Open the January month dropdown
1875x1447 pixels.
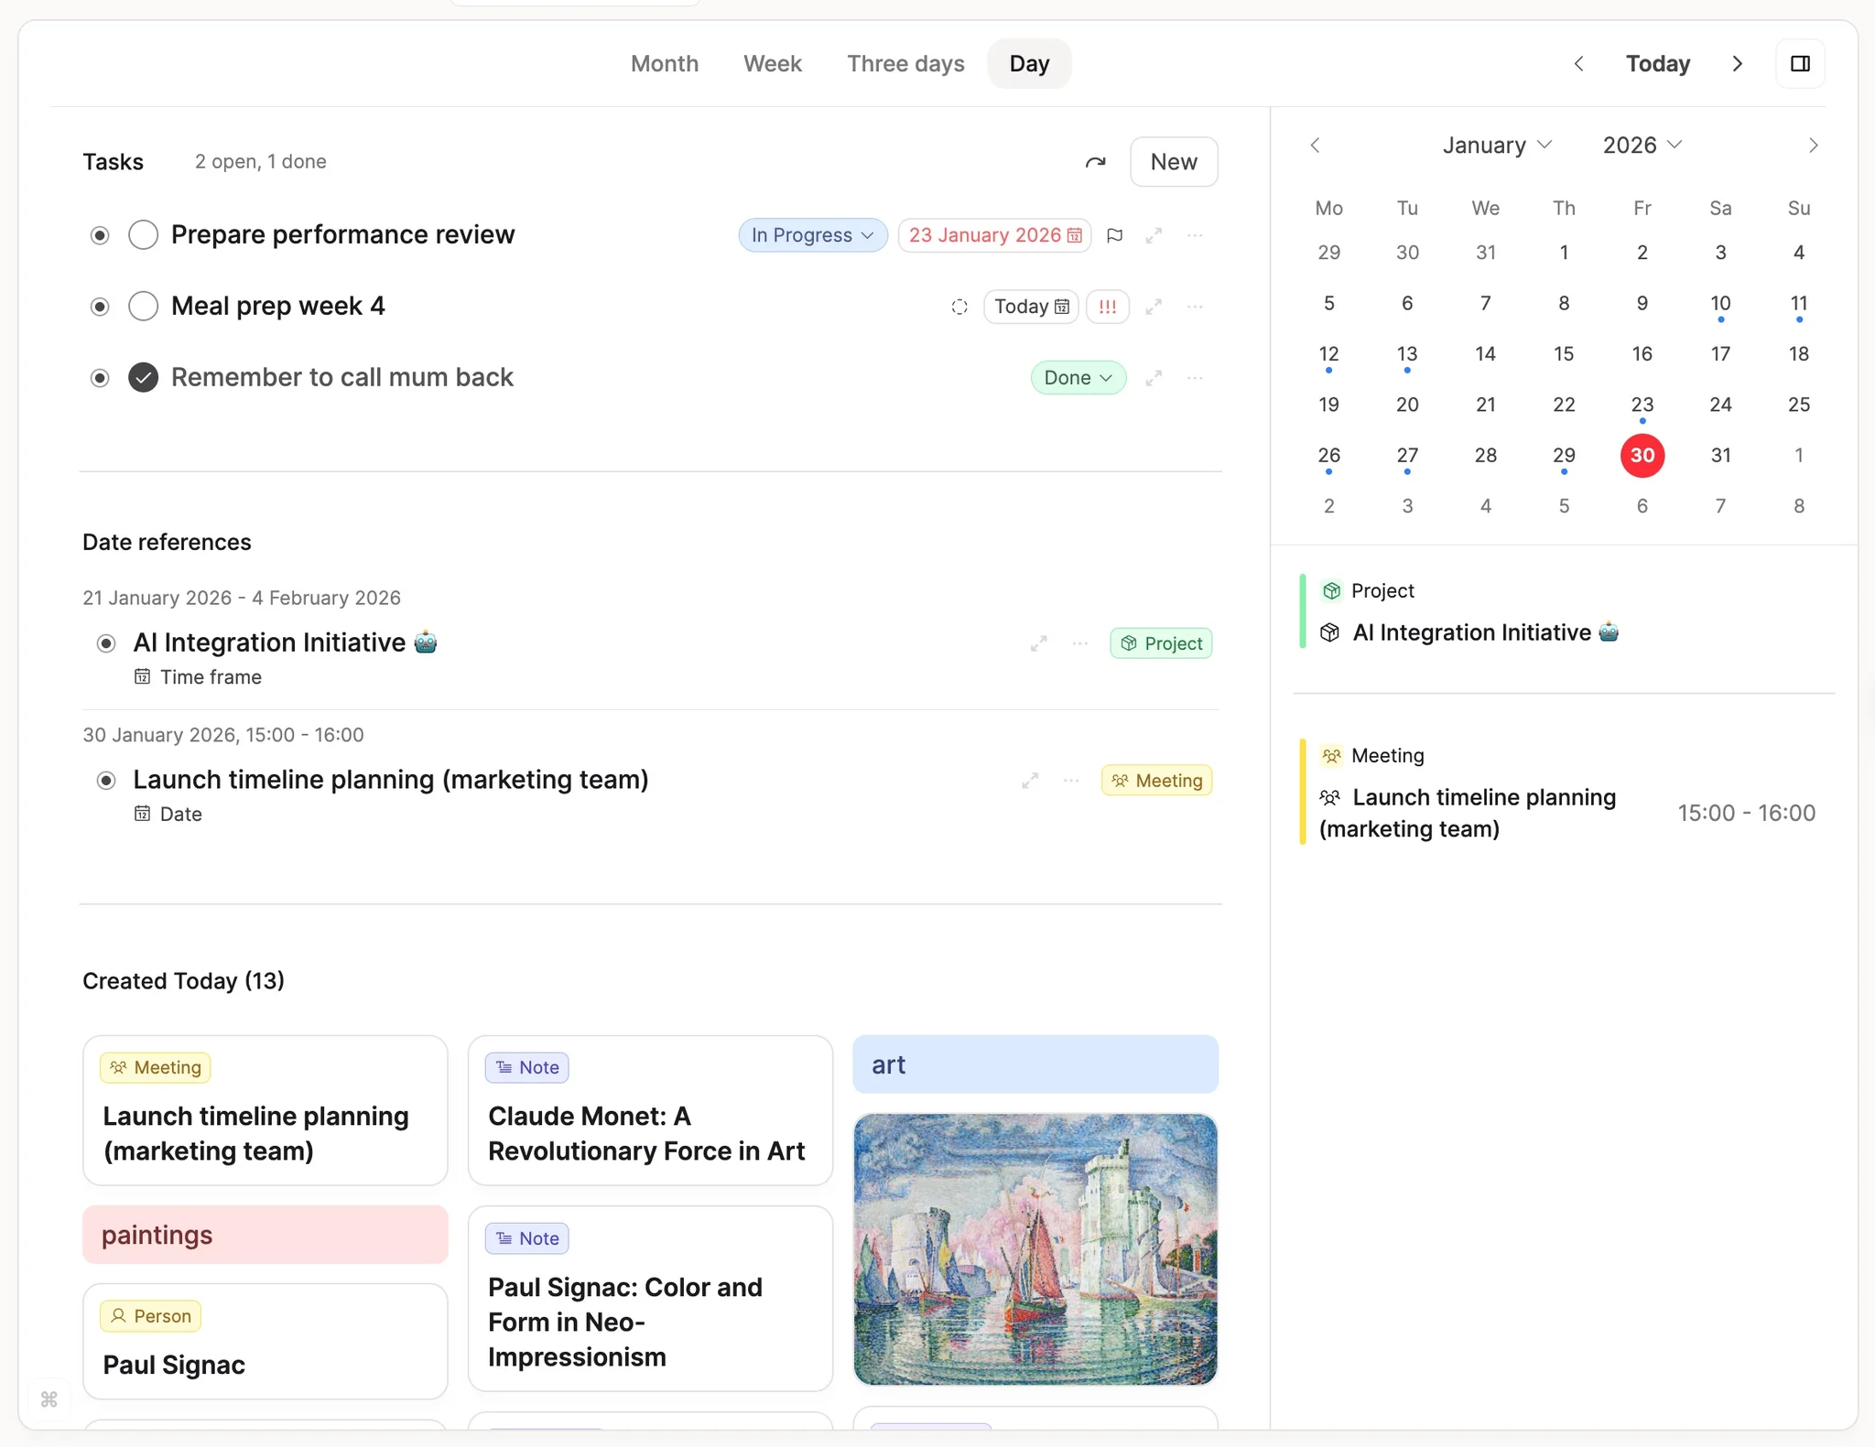coord(1497,145)
